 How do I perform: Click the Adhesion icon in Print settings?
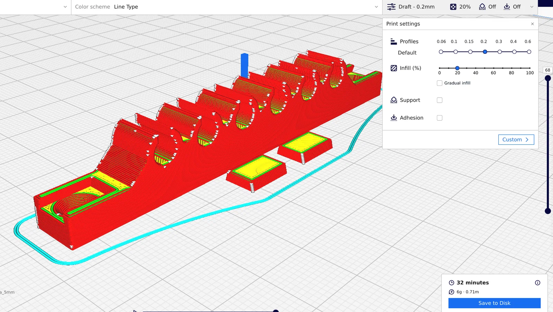tap(394, 118)
